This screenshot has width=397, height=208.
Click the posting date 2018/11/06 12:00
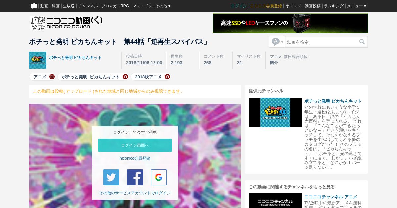pyautogui.click(x=144, y=63)
